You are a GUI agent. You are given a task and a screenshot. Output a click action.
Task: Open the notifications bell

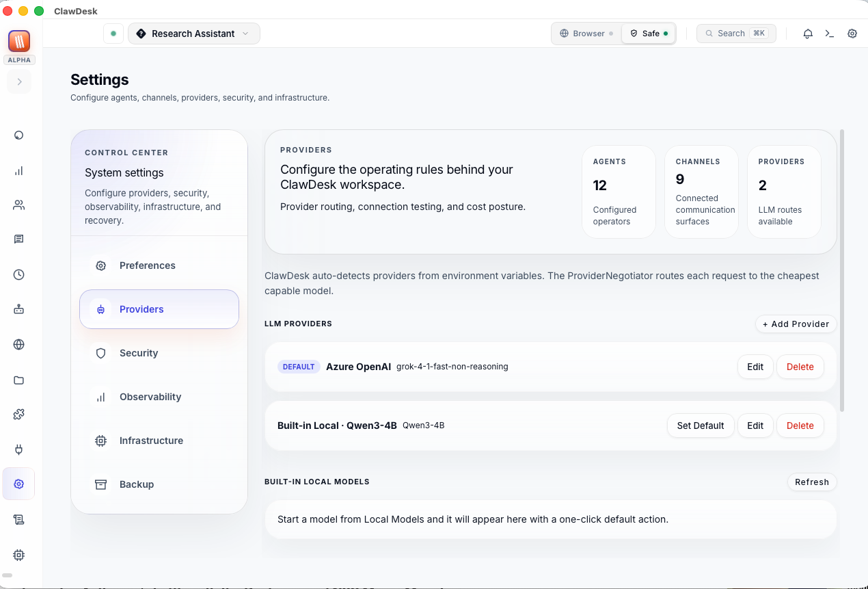point(807,33)
